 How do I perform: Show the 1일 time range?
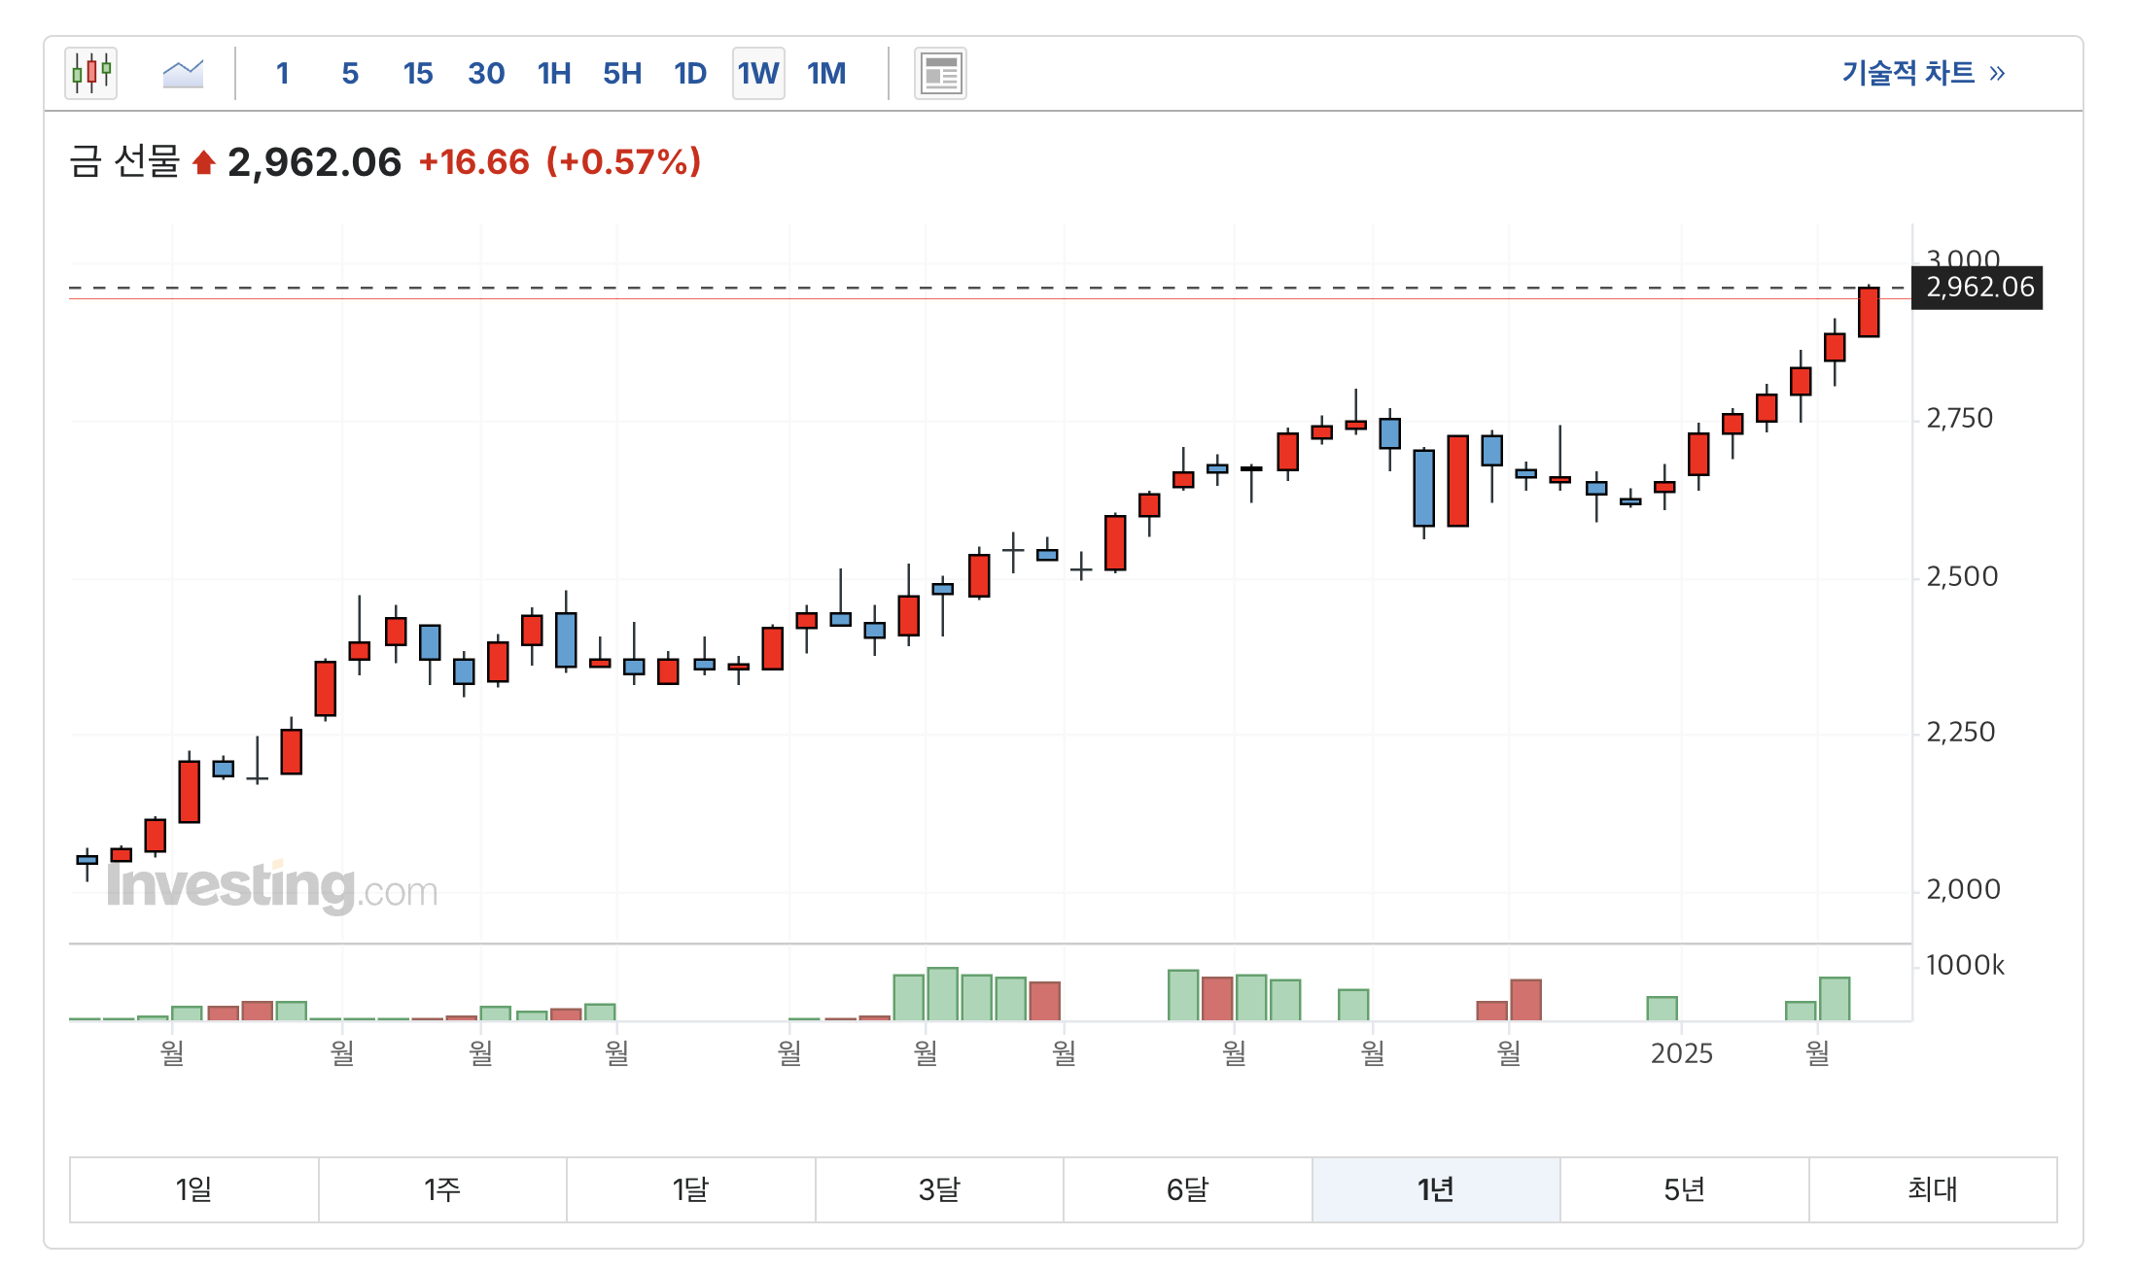pyautogui.click(x=193, y=1188)
